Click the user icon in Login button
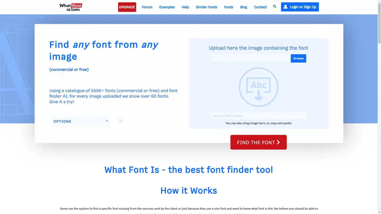 point(285,7)
